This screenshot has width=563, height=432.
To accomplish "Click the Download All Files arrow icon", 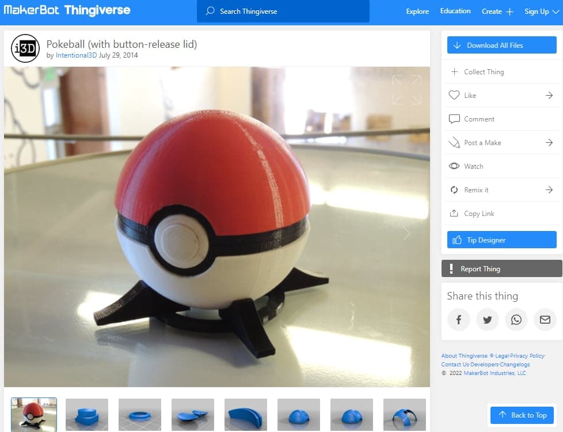I will [457, 46].
